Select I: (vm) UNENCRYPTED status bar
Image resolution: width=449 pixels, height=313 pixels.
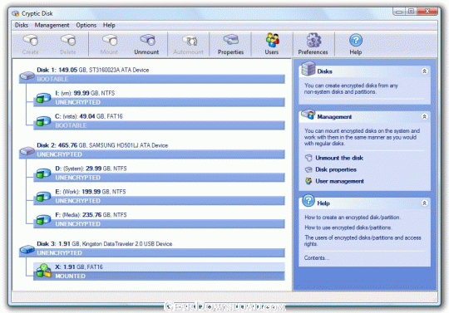pyautogui.click(x=159, y=102)
